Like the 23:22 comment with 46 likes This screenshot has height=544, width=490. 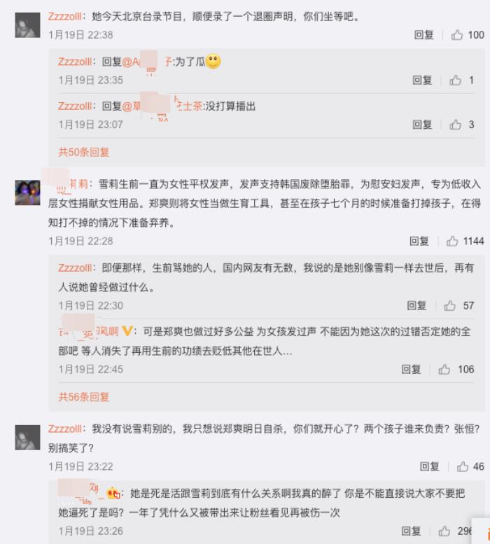tap(463, 466)
